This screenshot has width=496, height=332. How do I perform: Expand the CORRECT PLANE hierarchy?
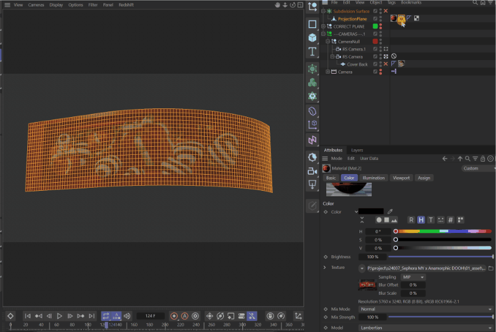[323, 26]
